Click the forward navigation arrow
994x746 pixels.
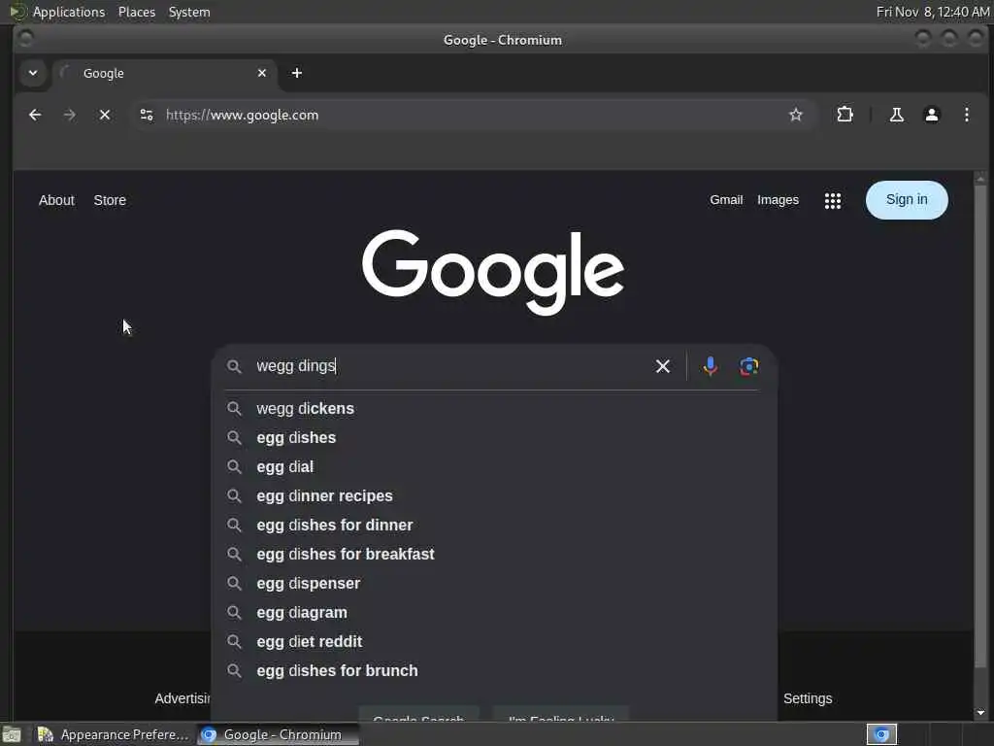[x=70, y=115]
